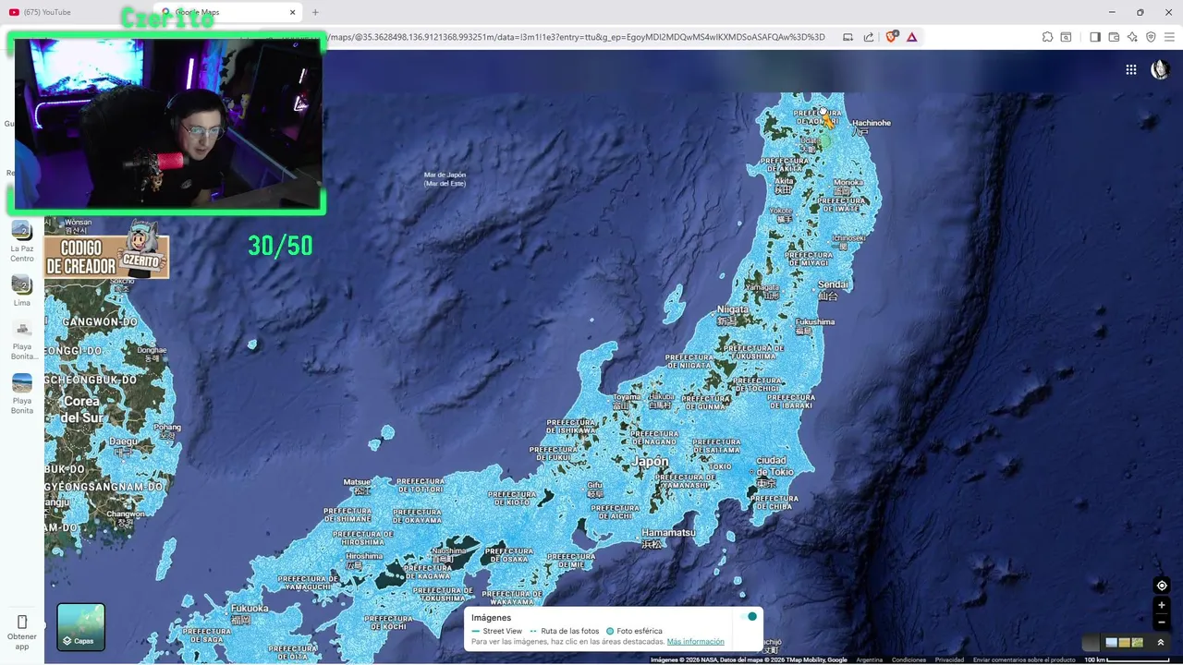1183x665 pixels.
Task: Open the Lima saved place
Action: coord(22,291)
